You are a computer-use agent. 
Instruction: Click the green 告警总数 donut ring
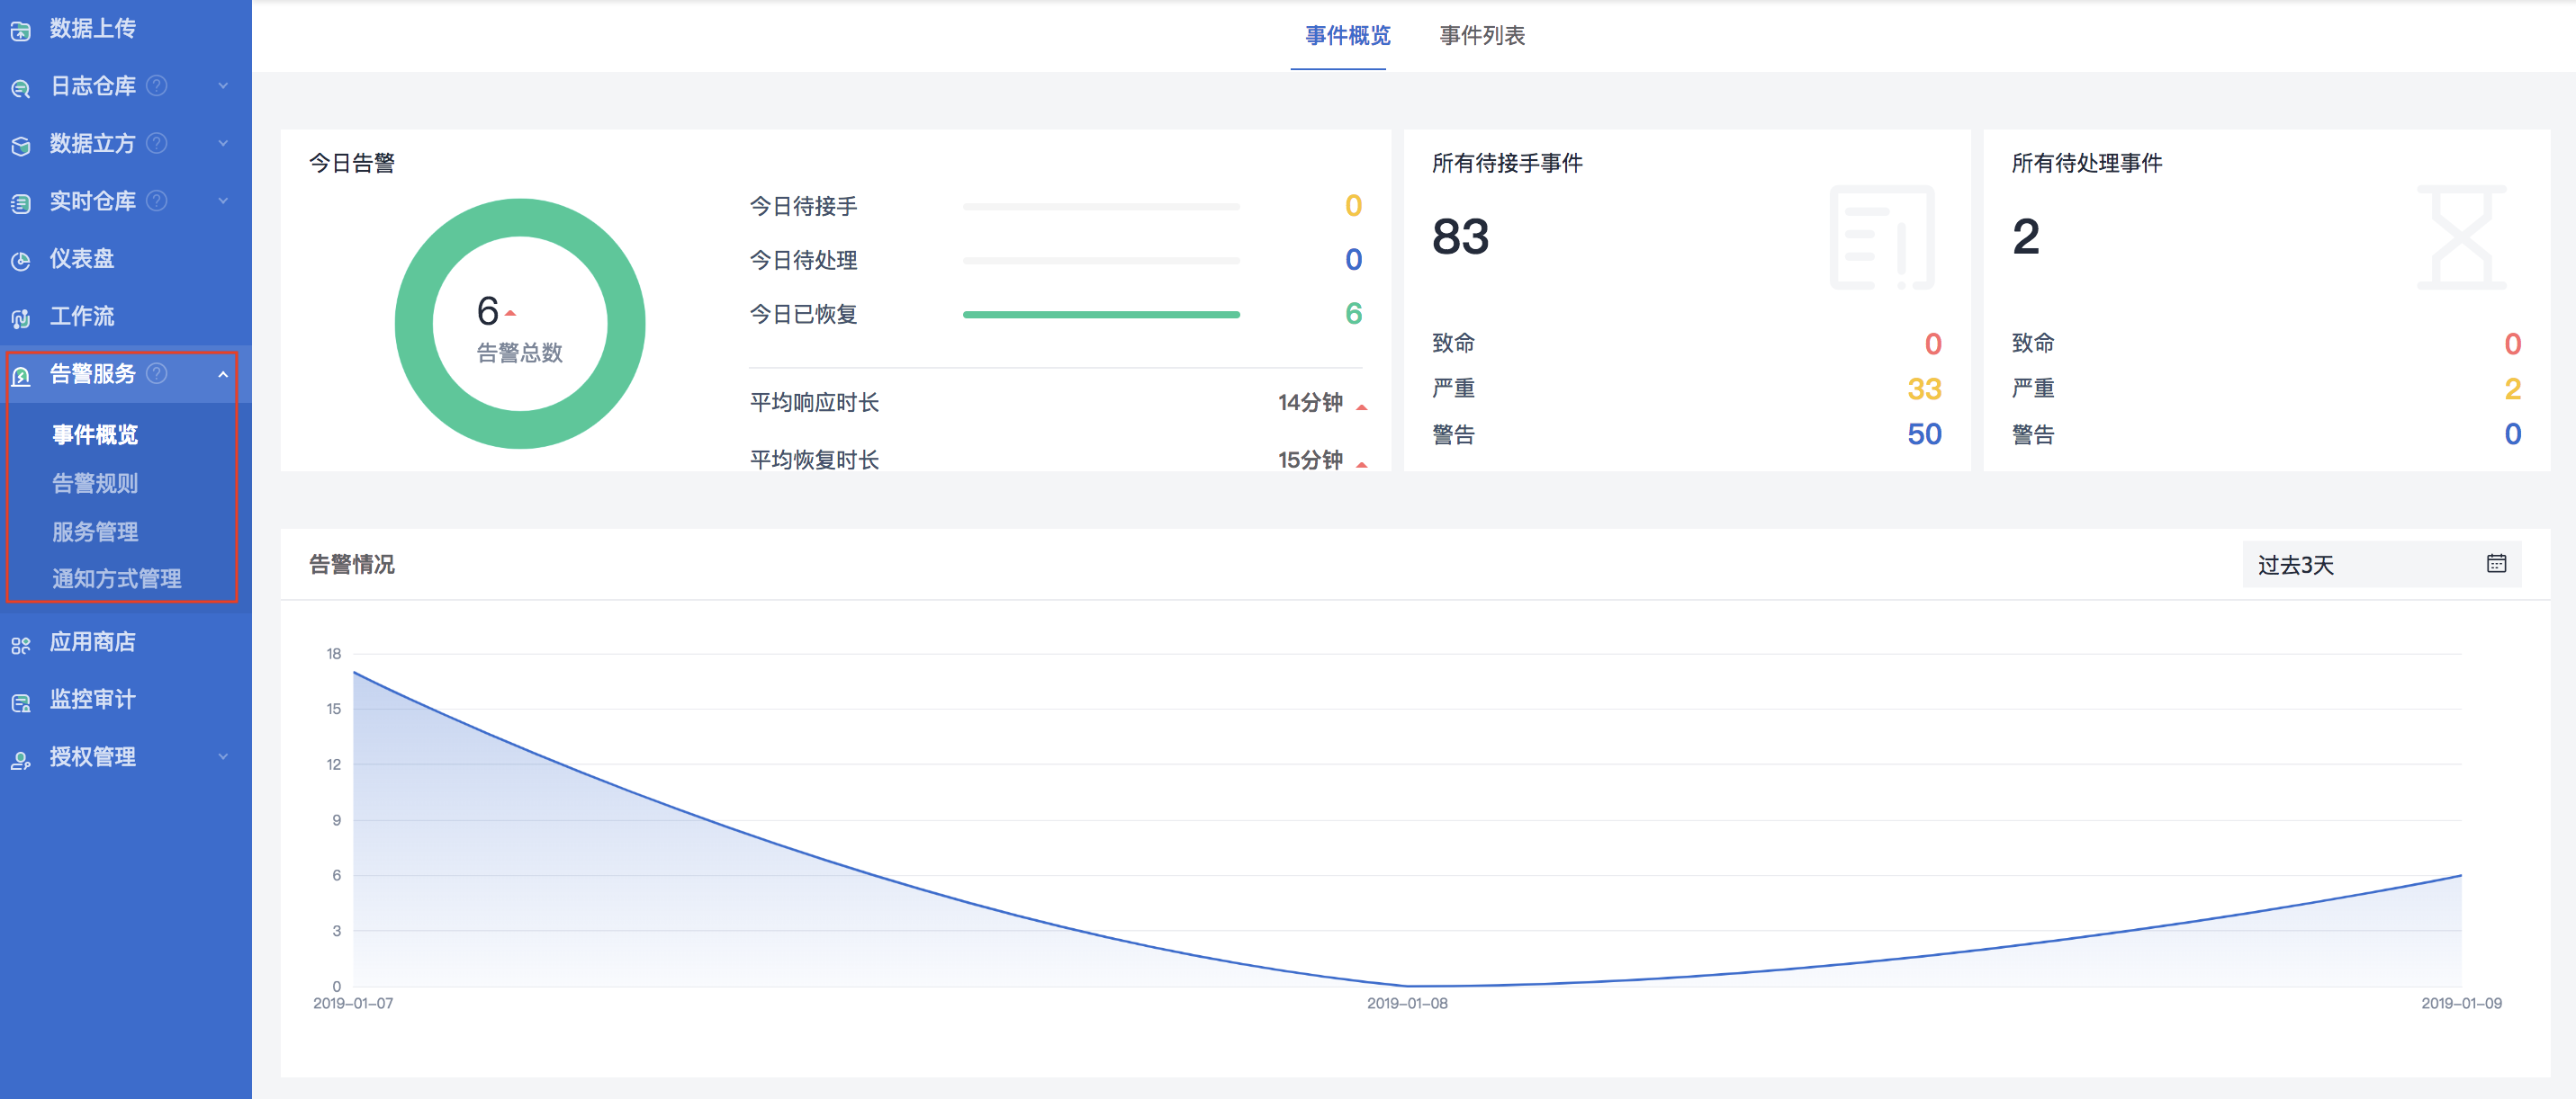click(x=520, y=219)
